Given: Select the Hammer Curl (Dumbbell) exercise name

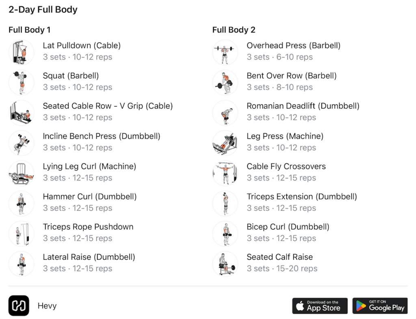Looking at the screenshot, I should tap(90, 197).
